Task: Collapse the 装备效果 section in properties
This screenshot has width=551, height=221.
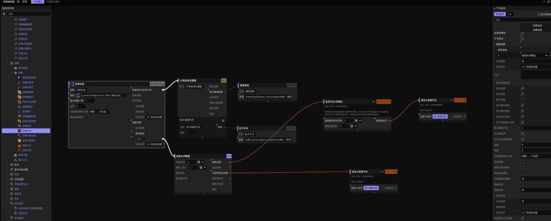Action: (x=495, y=44)
